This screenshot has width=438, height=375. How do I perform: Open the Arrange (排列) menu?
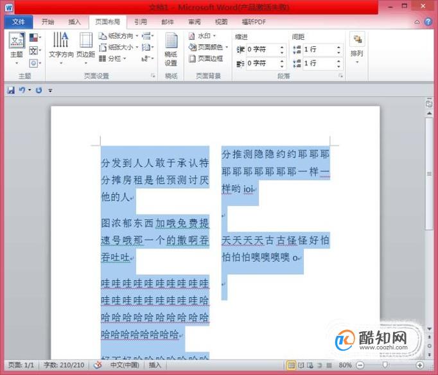pyautogui.click(x=357, y=48)
